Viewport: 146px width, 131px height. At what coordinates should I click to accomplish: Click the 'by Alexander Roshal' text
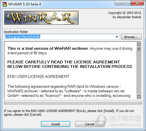(x=127, y=17)
